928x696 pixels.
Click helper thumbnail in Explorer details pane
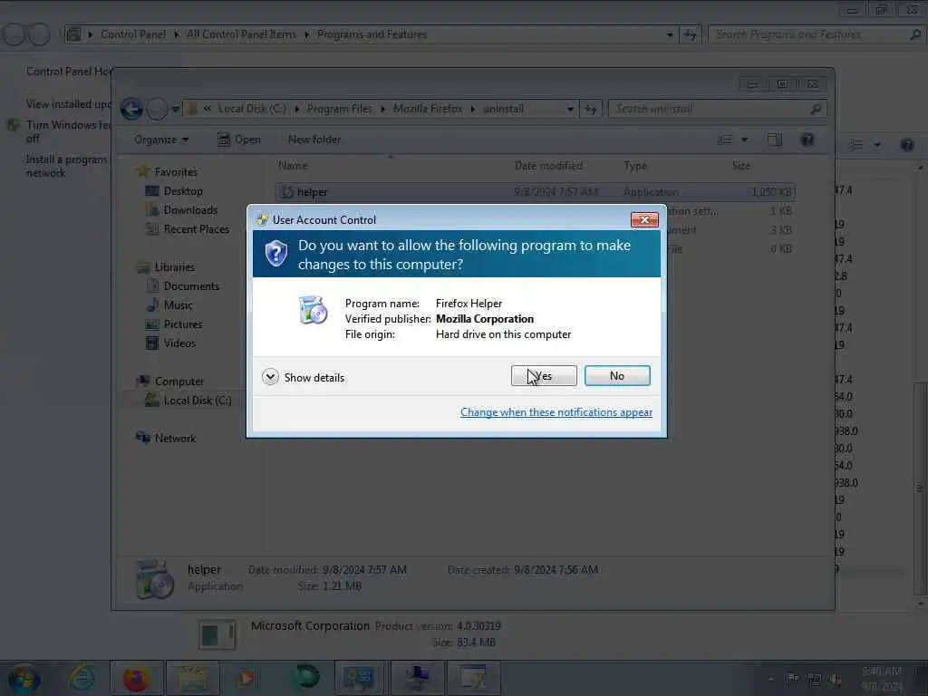(x=154, y=579)
